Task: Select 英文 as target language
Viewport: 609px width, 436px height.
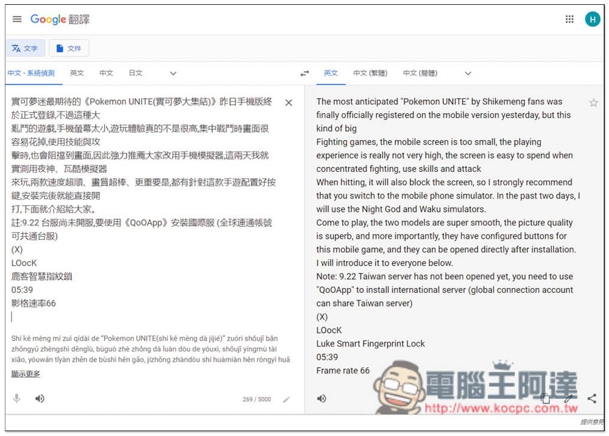Action: click(331, 73)
